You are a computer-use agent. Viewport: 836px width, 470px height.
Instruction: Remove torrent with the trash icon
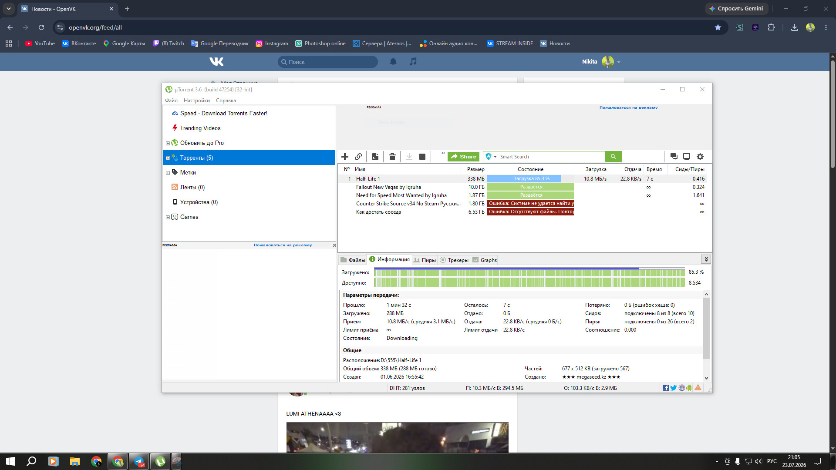pyautogui.click(x=392, y=157)
